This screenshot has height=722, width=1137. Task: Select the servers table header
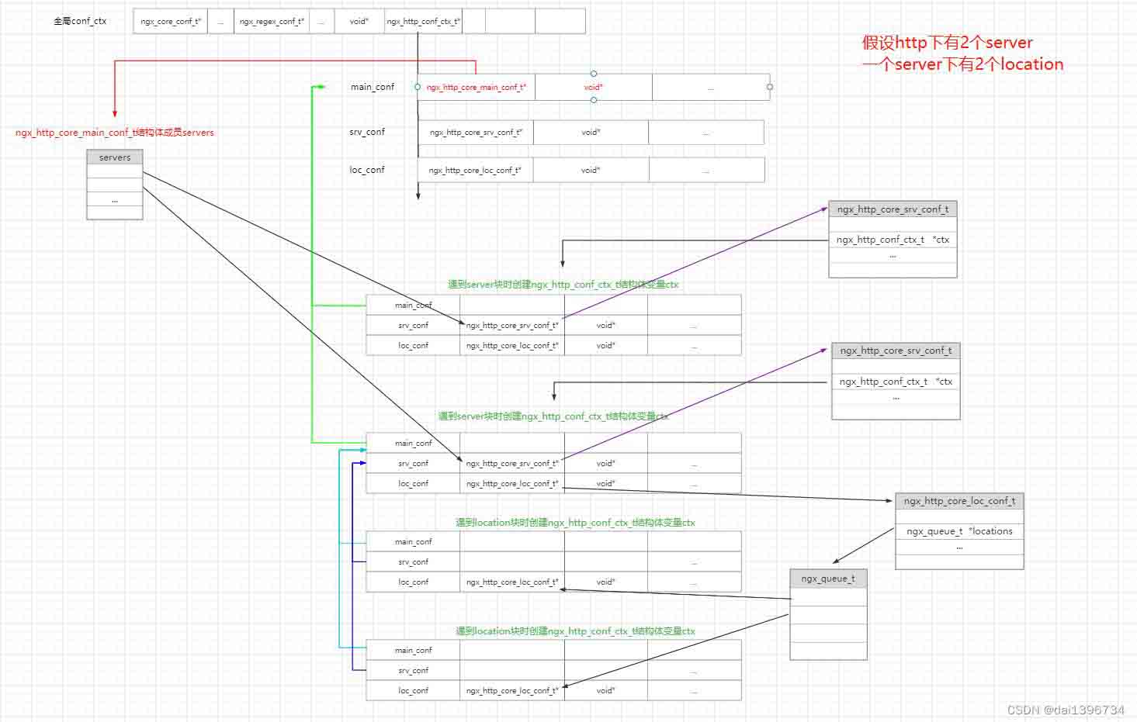pyautogui.click(x=115, y=157)
